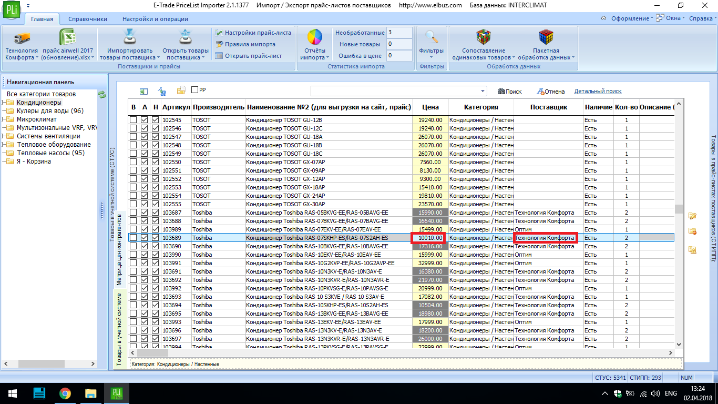Click the Поиск search button
The image size is (718, 404).
point(509,91)
